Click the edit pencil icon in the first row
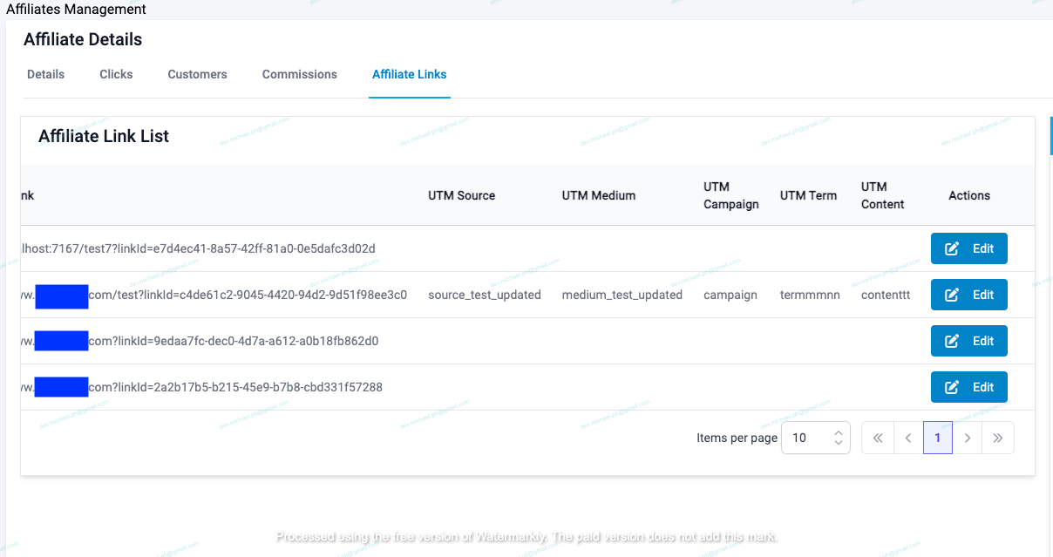The image size is (1053, 557). point(953,248)
